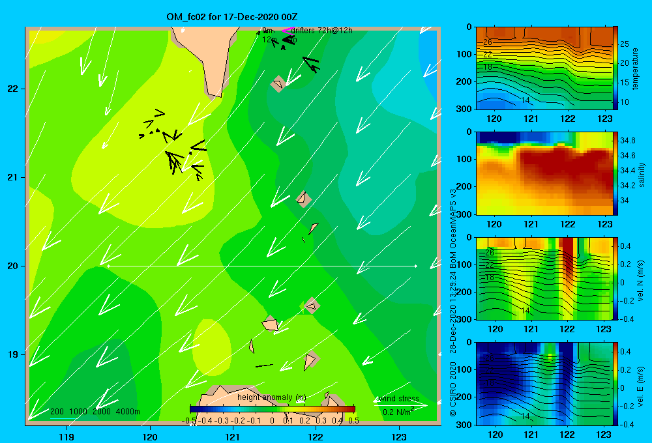Viewport: 652px width, 443px height.
Task: Click the 0.5 tick on height anomaly scale
Action: click(354, 421)
